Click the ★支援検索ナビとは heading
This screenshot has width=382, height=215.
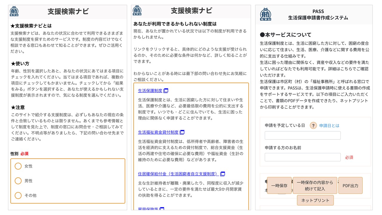[31, 26]
